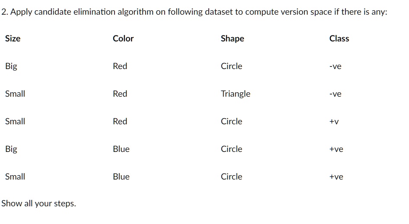The width and height of the screenshot is (409, 224).
Task: Click the first 'Big' size cell
Action: click(x=11, y=66)
